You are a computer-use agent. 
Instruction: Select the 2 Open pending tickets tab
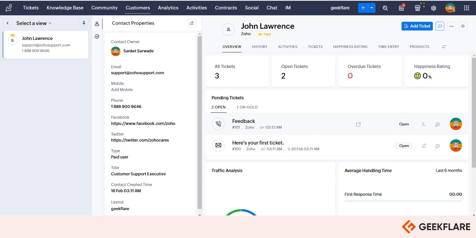219,107
